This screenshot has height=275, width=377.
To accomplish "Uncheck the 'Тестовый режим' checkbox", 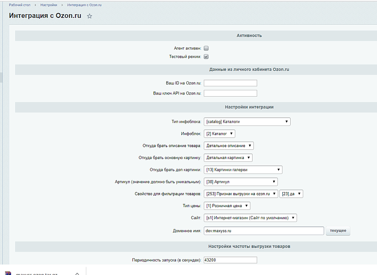I will point(206,57).
